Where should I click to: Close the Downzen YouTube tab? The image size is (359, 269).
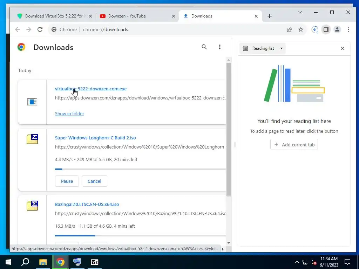click(174, 16)
